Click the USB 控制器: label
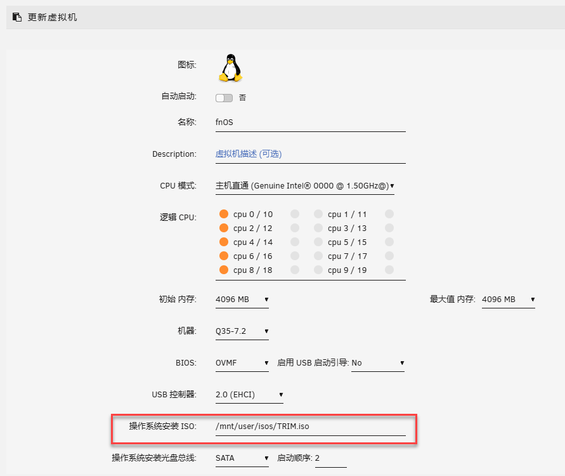The height and width of the screenshot is (476, 565). tap(174, 395)
